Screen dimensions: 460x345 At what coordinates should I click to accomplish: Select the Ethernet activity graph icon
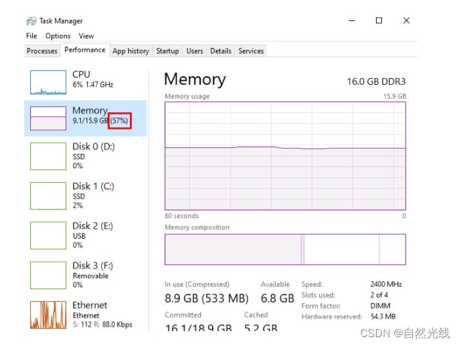(48, 315)
